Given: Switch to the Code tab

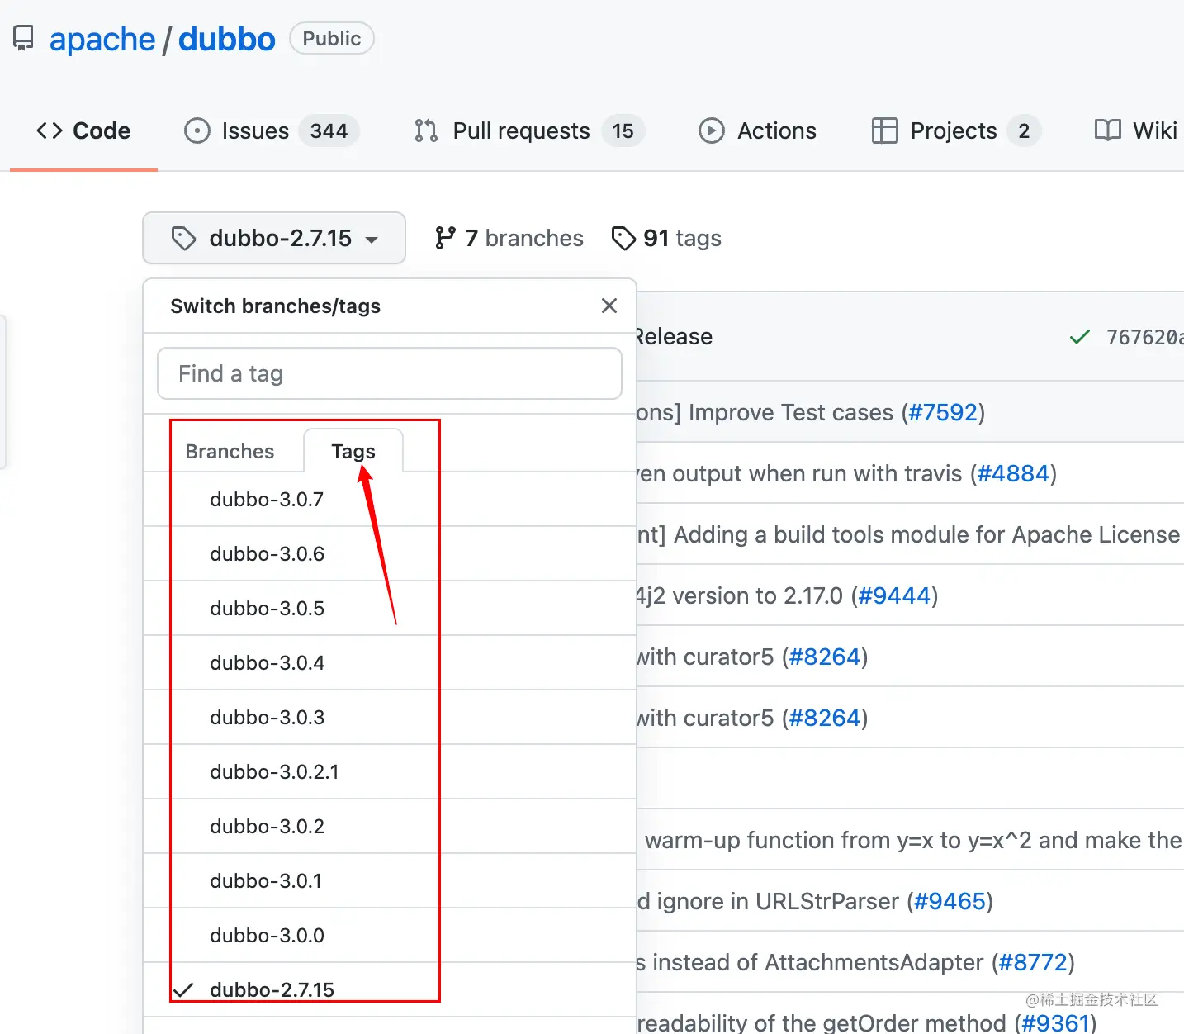Looking at the screenshot, I should 83,130.
